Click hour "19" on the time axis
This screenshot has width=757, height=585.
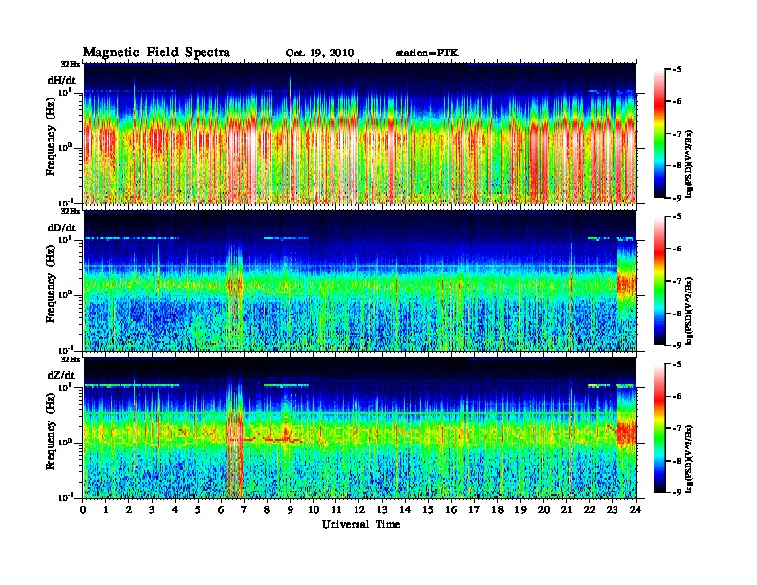click(520, 509)
